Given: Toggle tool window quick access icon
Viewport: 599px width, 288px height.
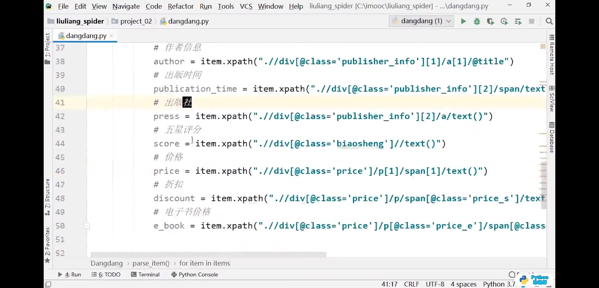Looking at the screenshot, I should [x=48, y=284].
